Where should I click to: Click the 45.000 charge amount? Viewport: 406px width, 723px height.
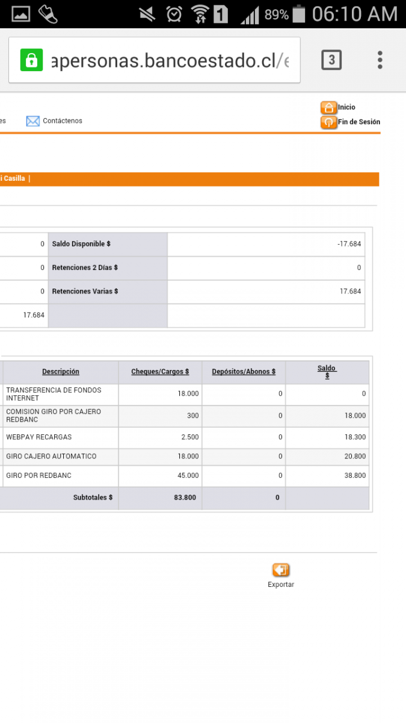click(188, 475)
